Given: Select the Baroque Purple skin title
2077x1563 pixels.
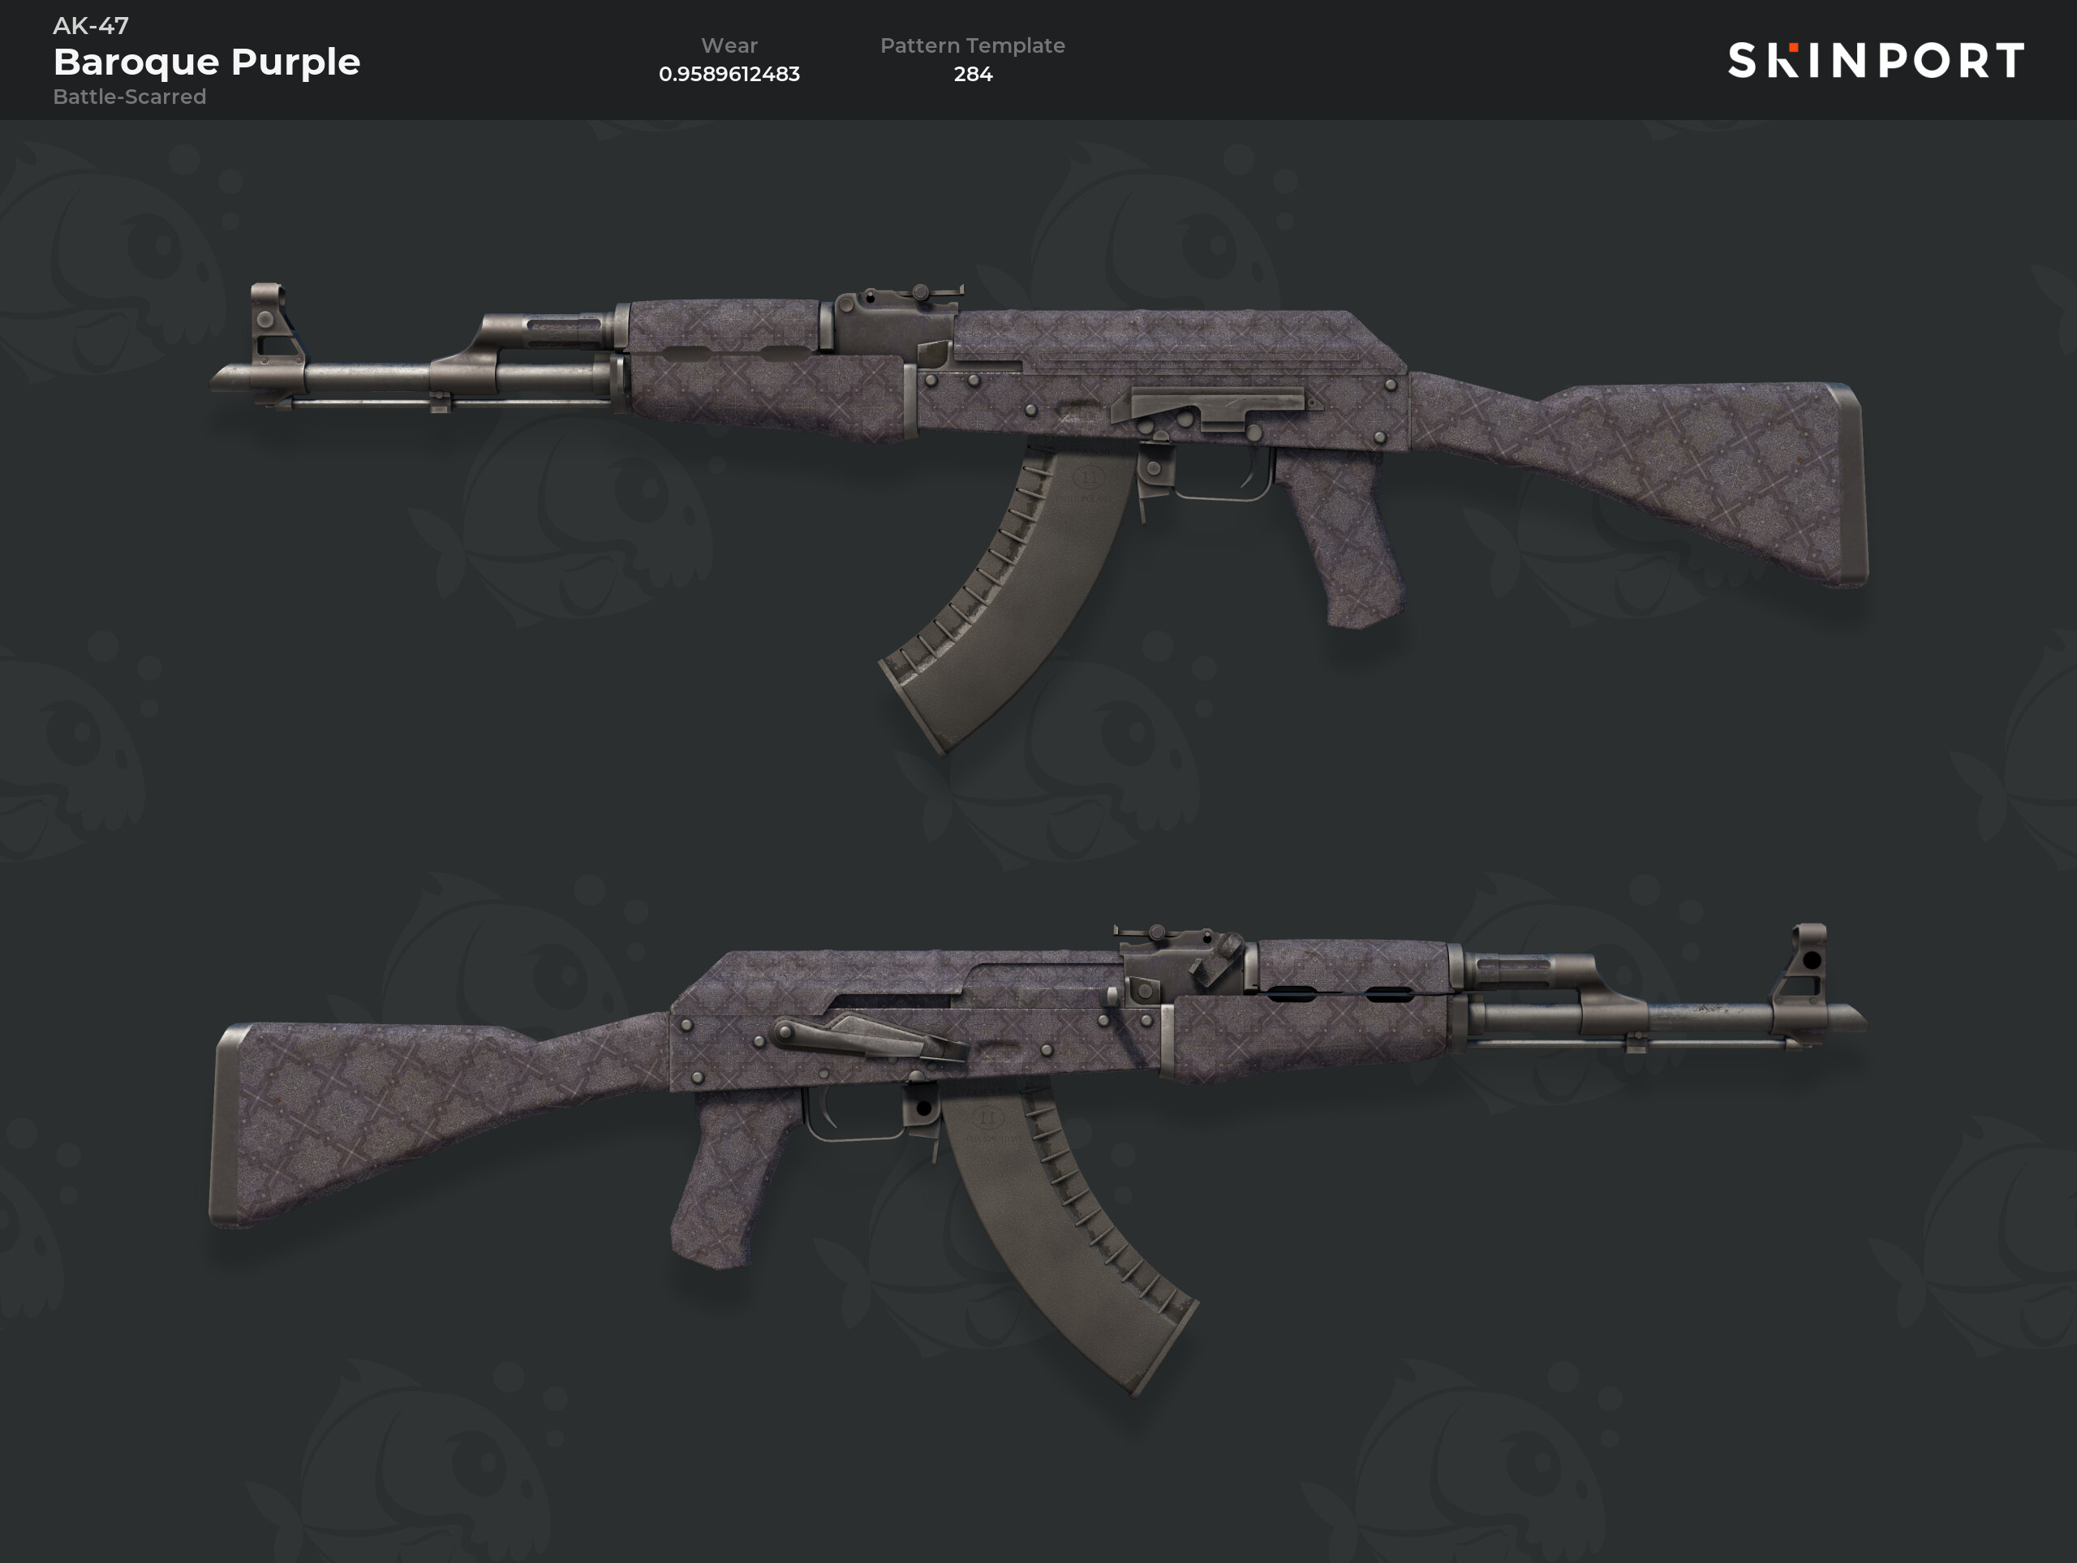Looking at the screenshot, I should (x=207, y=62).
